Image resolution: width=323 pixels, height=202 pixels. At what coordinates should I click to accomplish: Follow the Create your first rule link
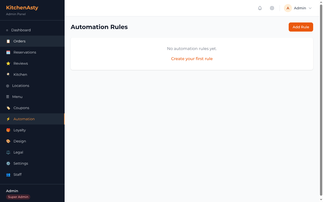pyautogui.click(x=192, y=59)
